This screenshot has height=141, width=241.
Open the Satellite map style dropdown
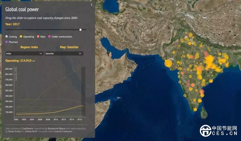pyautogui.click(x=64, y=53)
